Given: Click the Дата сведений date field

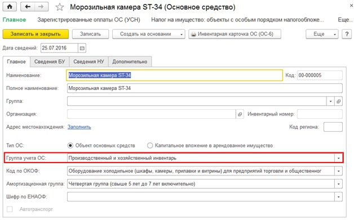Looking at the screenshot, I should 59,48.
